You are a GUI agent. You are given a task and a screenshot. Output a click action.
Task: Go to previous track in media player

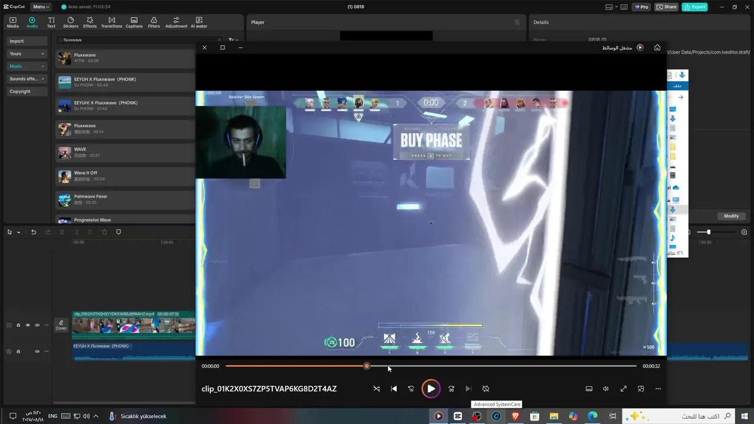[394, 389]
